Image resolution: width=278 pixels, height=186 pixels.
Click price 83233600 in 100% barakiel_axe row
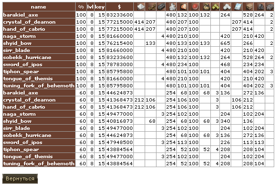point(120,15)
